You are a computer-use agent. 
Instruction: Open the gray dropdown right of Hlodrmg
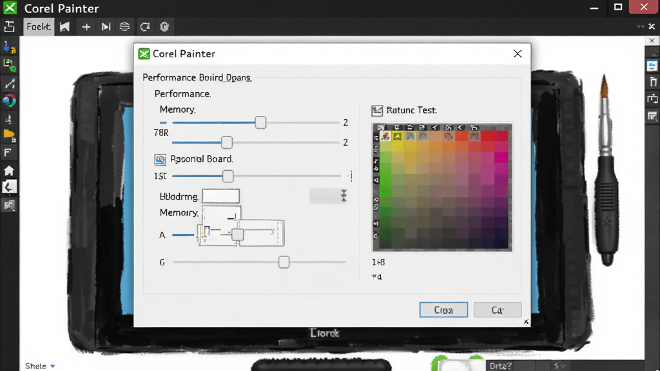tap(329, 196)
